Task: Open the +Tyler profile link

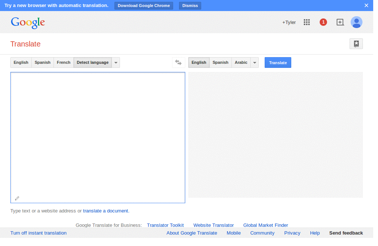Action: [x=289, y=22]
